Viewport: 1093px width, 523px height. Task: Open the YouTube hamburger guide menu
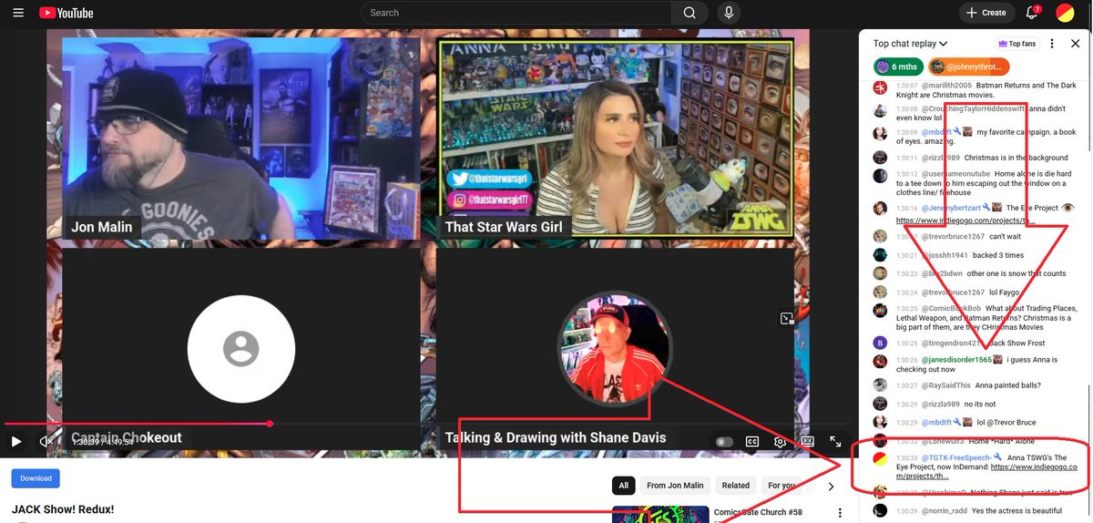point(18,13)
